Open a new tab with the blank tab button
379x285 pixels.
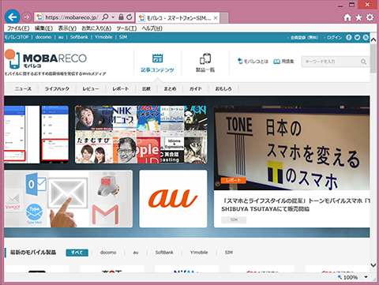tap(224, 18)
